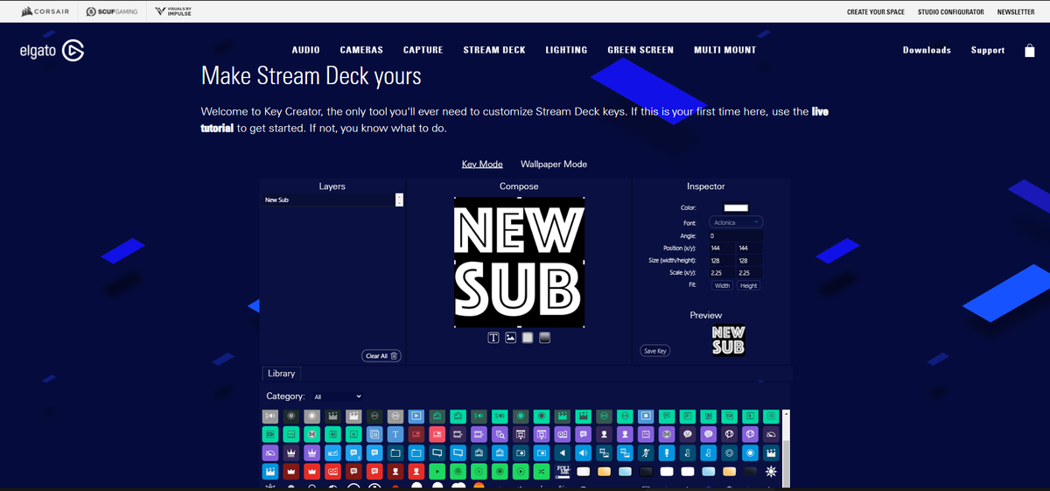Image resolution: width=1050 pixels, height=491 pixels.
Task: Switch to Key Mode
Action: 482,164
